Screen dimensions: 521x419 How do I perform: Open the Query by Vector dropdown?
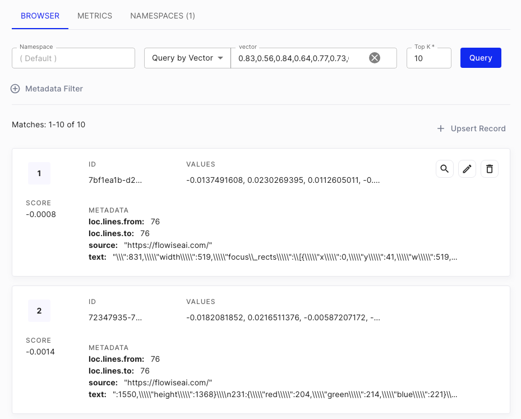point(187,58)
